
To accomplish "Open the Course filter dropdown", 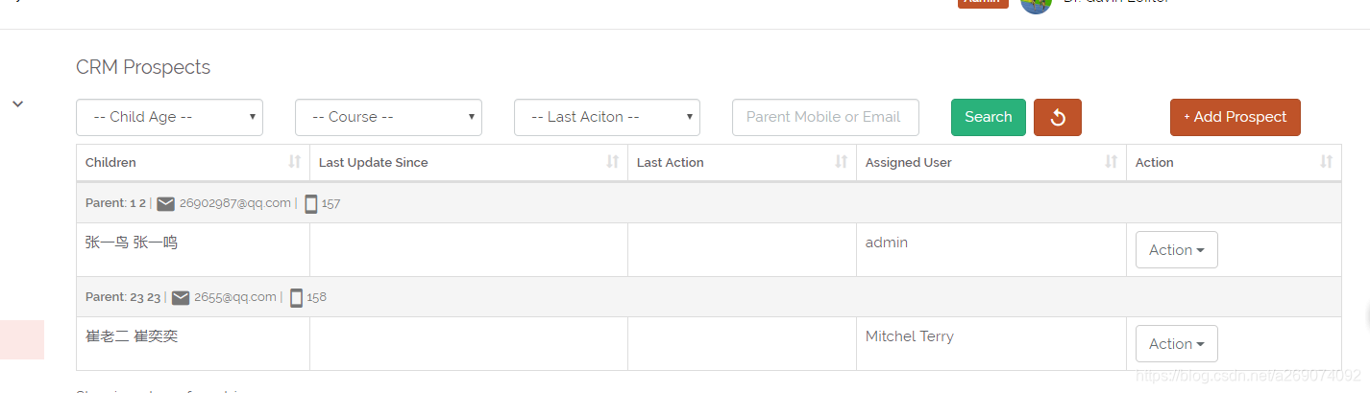I will click(388, 117).
